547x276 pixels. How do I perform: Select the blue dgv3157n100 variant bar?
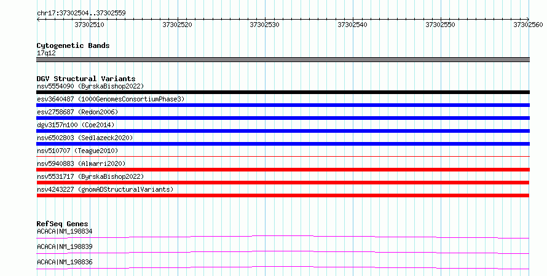[x=283, y=131]
